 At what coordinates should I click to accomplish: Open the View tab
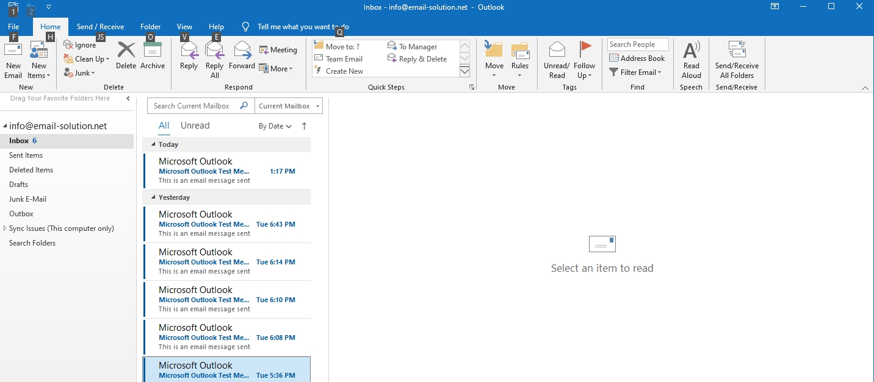pyautogui.click(x=184, y=27)
